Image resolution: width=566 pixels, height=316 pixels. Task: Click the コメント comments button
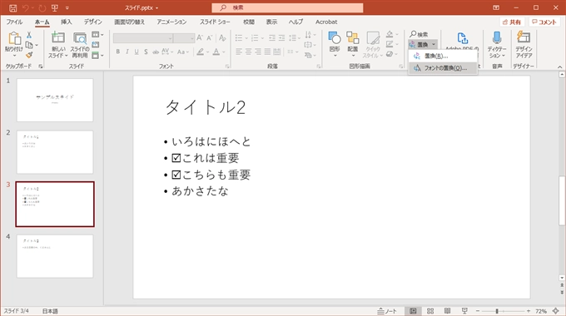[544, 22]
